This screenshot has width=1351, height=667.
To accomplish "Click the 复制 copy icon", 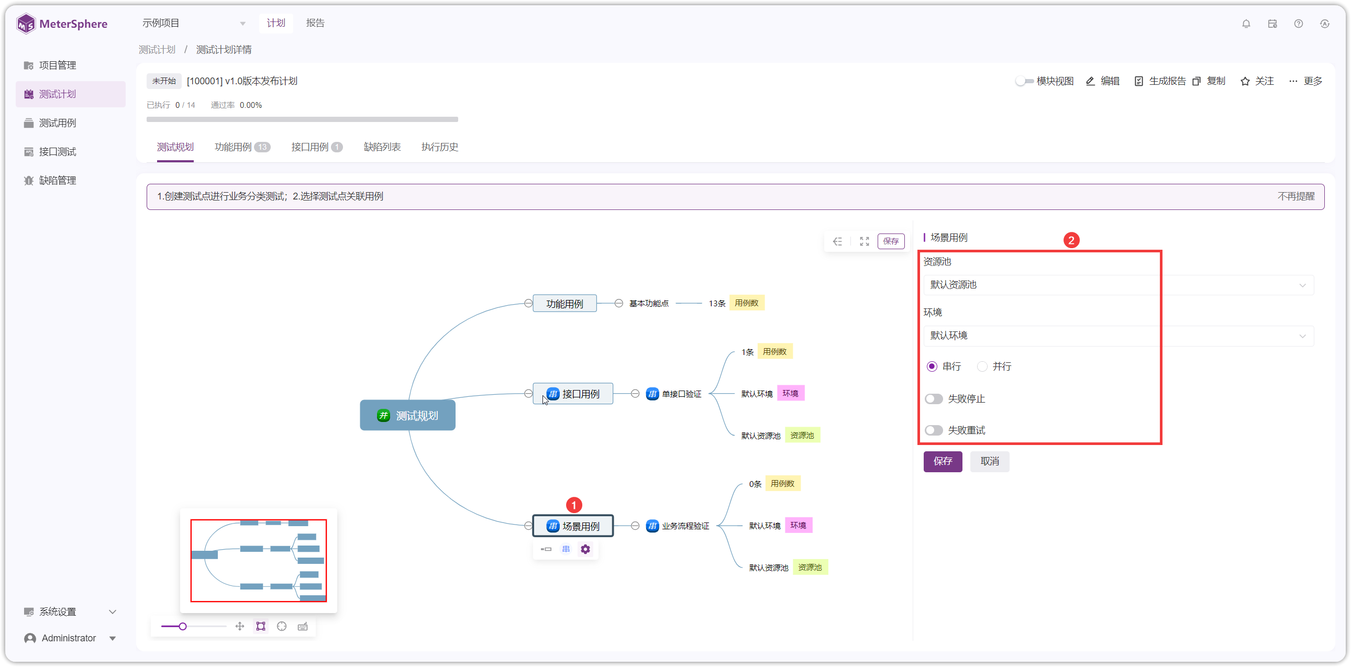I will coord(1197,81).
